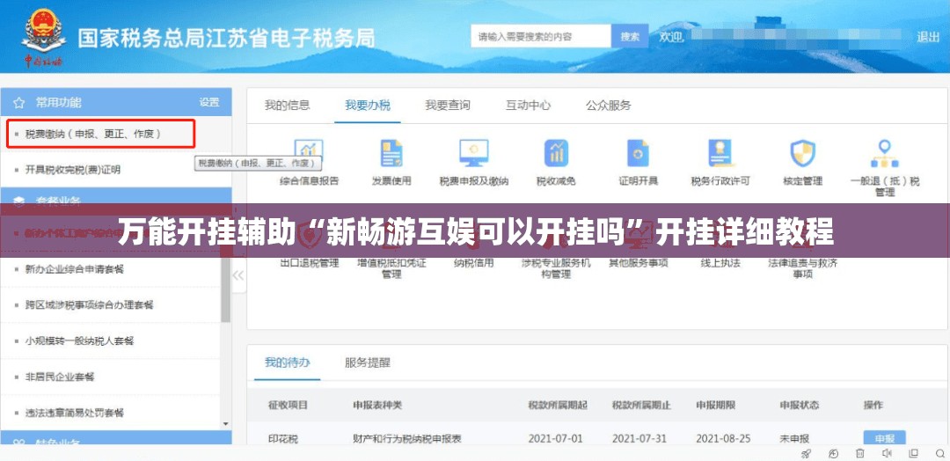
Task: Click the browser compatibility mode icon in status bar
Action: pyautogui.click(x=834, y=454)
